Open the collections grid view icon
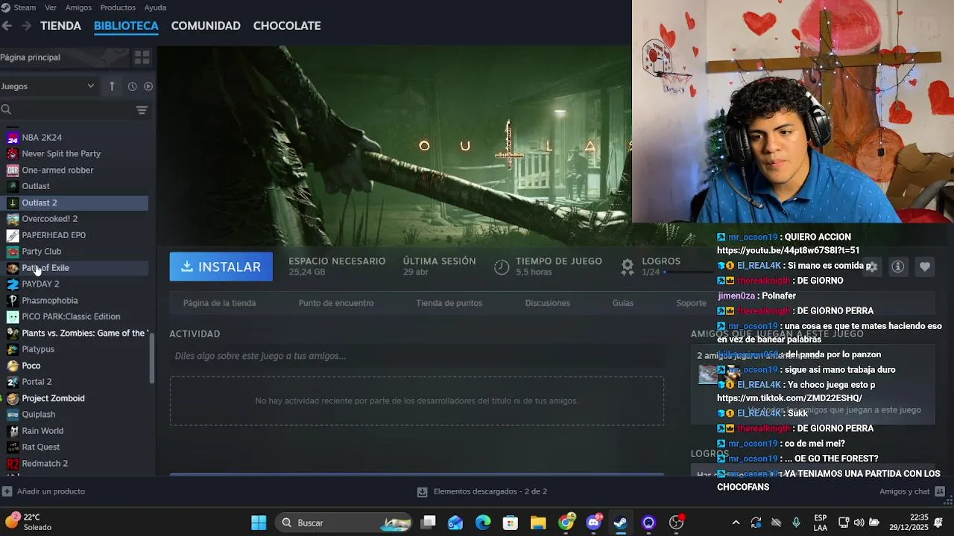Image resolution: width=954 pixels, height=536 pixels. [x=142, y=57]
